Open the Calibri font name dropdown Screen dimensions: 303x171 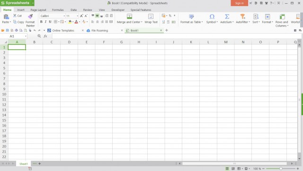click(64, 16)
